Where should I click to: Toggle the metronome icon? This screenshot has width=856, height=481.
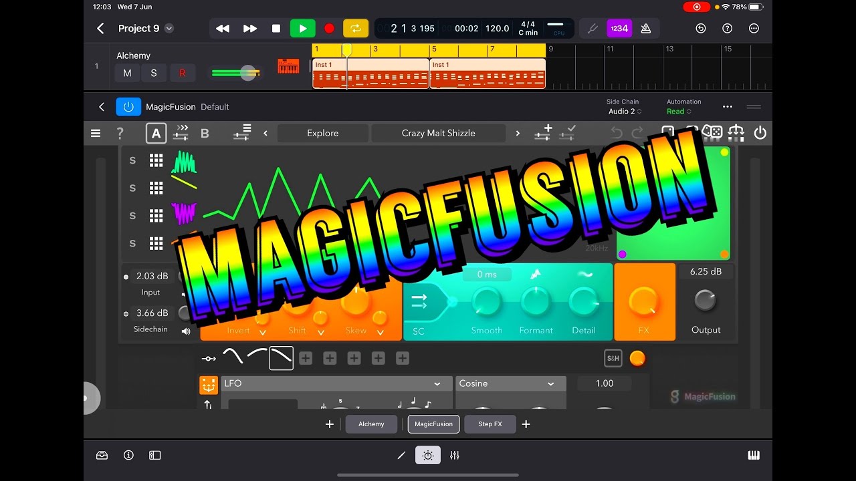(646, 28)
